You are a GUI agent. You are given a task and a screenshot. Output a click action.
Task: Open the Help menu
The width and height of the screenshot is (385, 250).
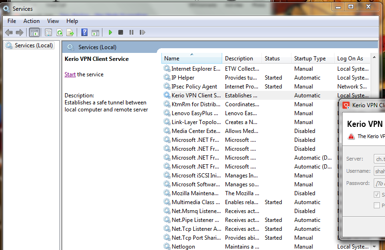[x=72, y=21]
